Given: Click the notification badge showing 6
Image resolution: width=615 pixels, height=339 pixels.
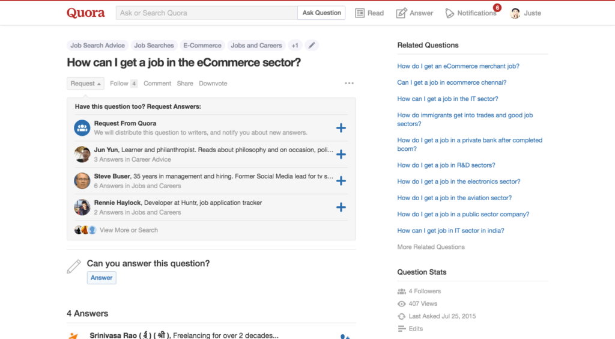Looking at the screenshot, I should tap(497, 7).
